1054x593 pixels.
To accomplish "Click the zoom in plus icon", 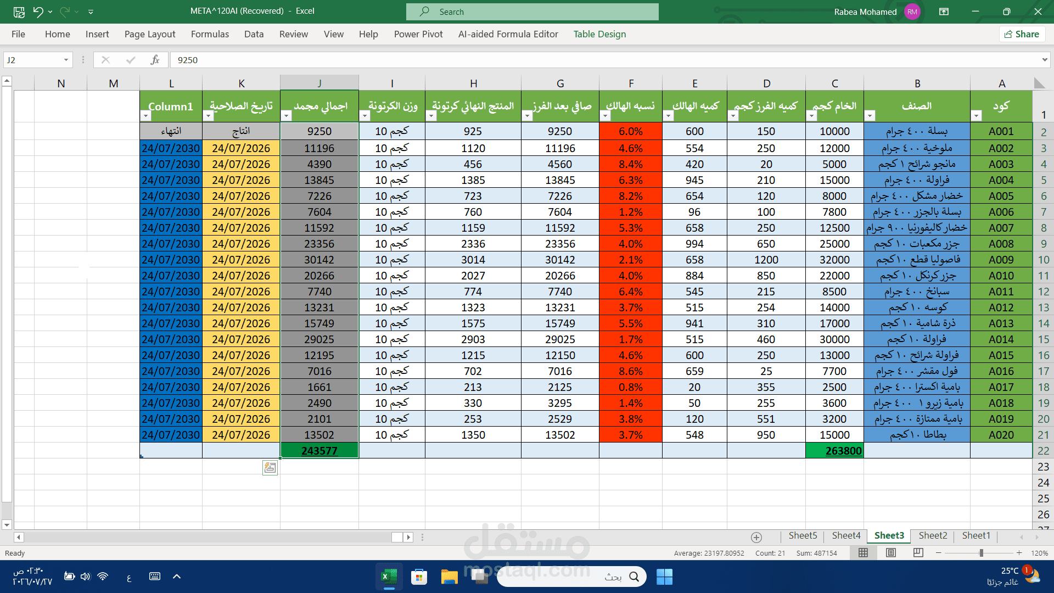I will [1019, 553].
